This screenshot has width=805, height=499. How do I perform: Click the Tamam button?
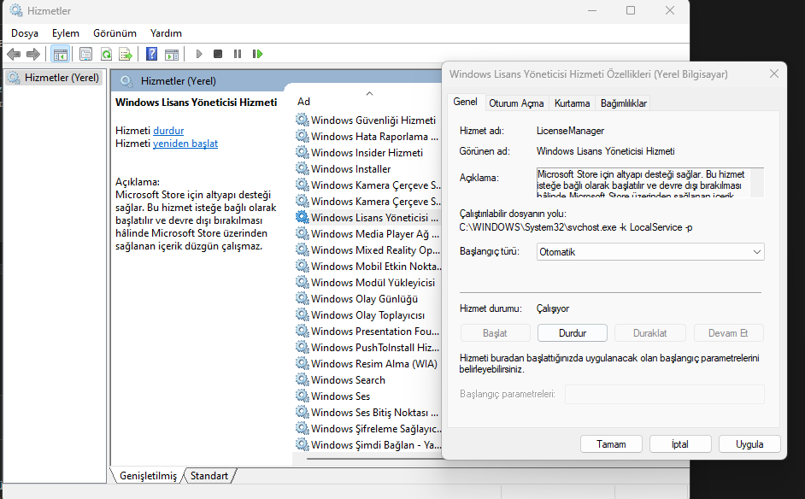click(x=611, y=444)
